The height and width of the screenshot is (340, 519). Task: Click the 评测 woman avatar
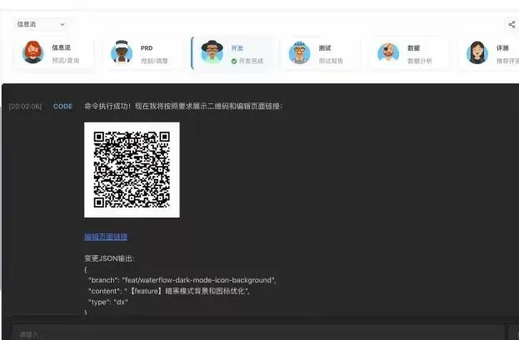click(477, 52)
